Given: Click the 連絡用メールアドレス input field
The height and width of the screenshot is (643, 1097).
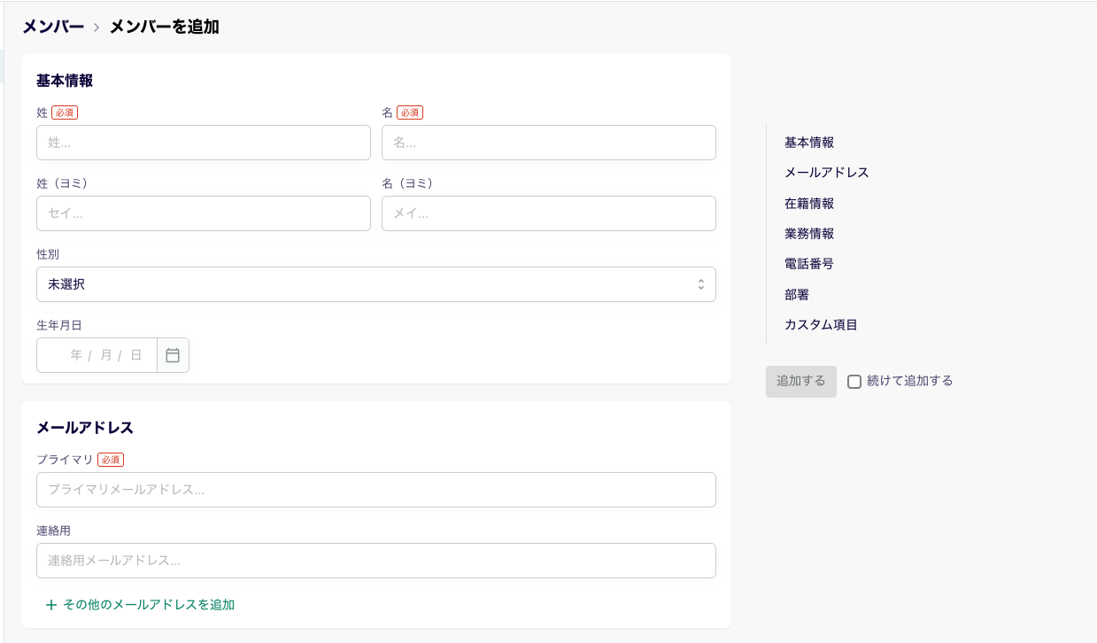Looking at the screenshot, I should click(375, 561).
